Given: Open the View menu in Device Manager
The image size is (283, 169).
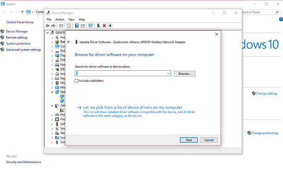Looking at the screenshot, I should (71, 19).
